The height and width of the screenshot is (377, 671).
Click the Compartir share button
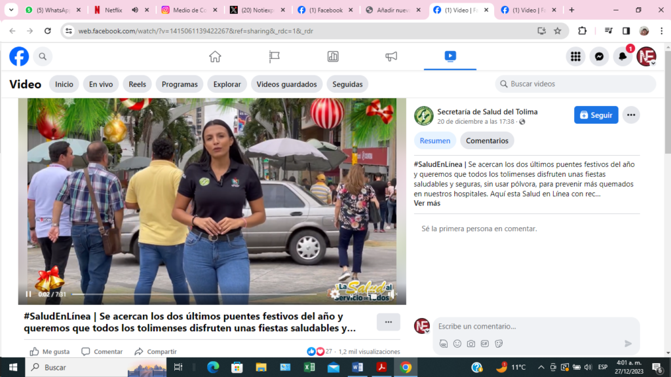point(155,351)
